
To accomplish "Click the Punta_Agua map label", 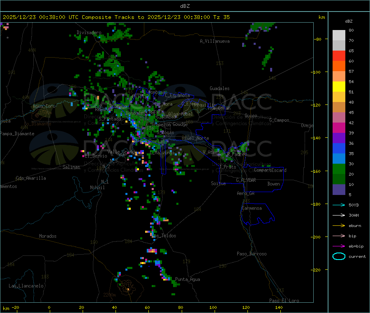I will 187,279.
